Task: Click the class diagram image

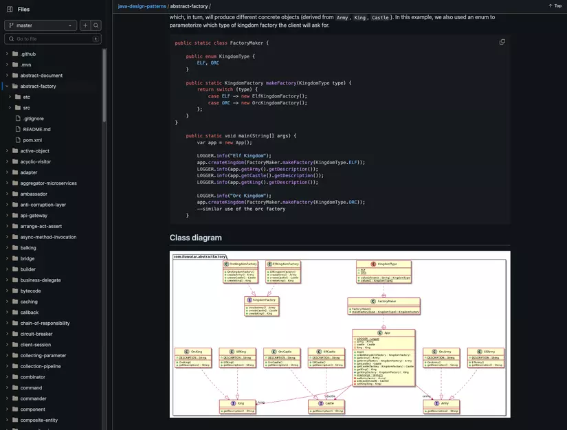Action: click(340, 333)
